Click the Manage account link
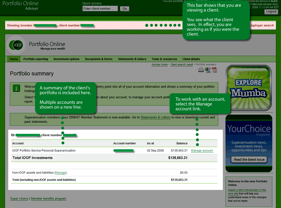The width and height of the screenshot is (281, 208). (x=202, y=150)
